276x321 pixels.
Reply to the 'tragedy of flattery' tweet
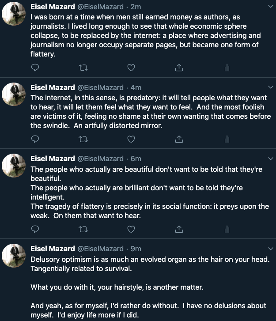[36, 229]
